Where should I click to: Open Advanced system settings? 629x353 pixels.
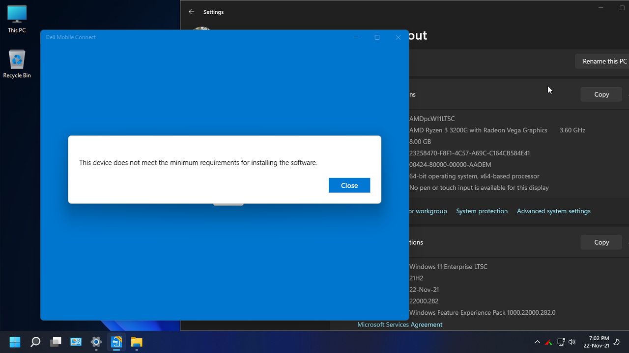coord(553,211)
